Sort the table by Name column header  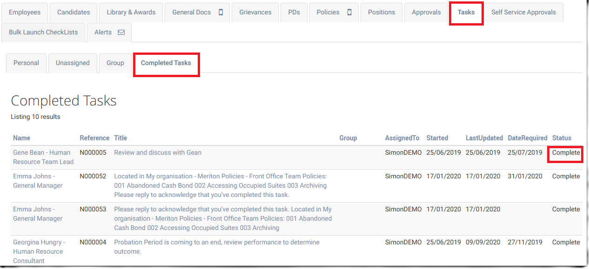[x=21, y=138]
